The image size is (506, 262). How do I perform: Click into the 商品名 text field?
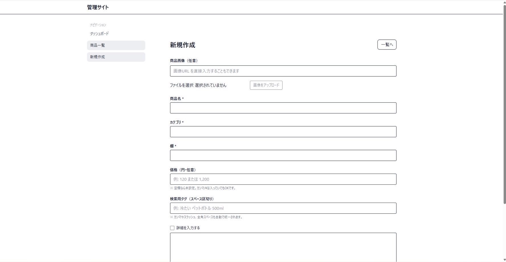point(283,108)
